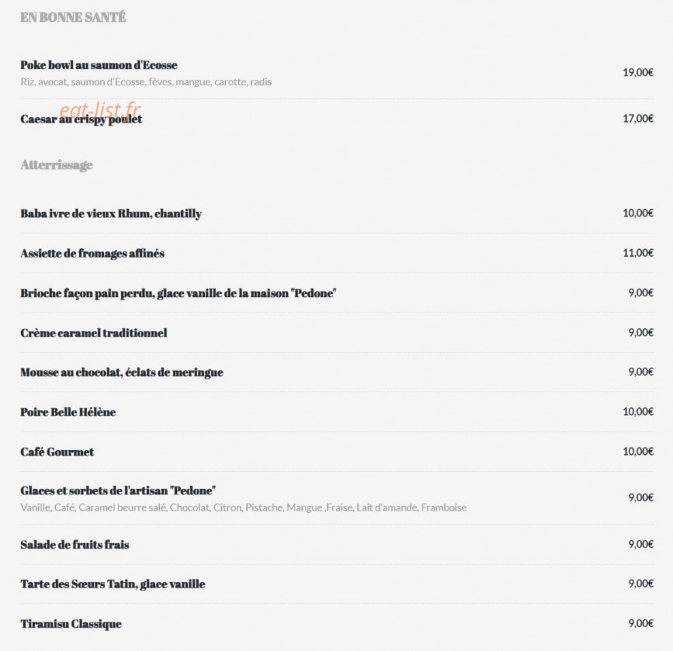The image size is (673, 651).
Task: Choose Assiette de fromages affinés
Action: [x=93, y=253]
